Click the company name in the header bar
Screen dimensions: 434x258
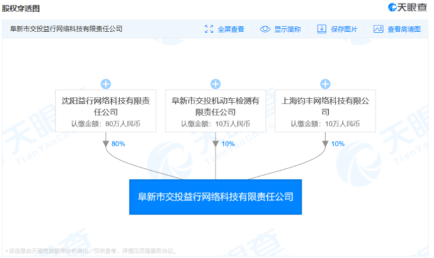coord(66,29)
